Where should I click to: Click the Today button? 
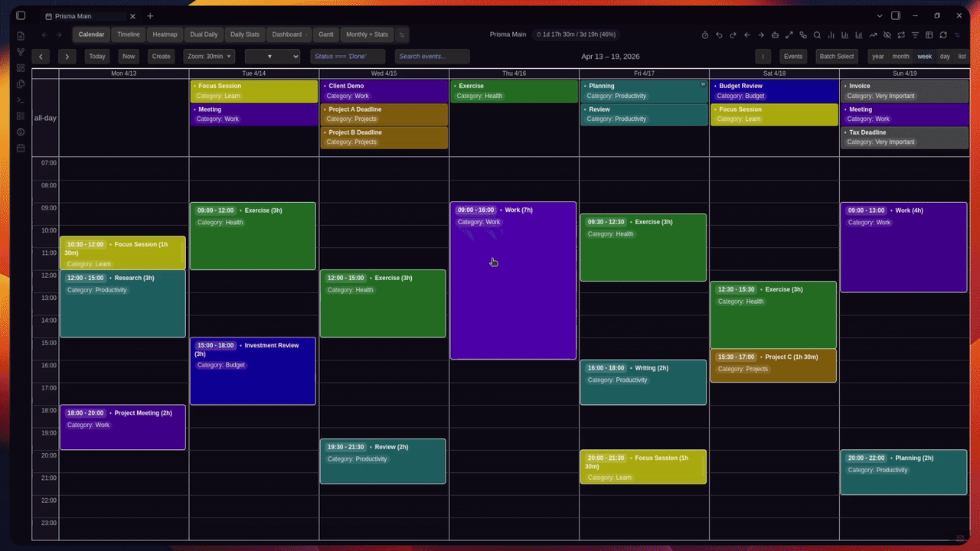click(97, 57)
